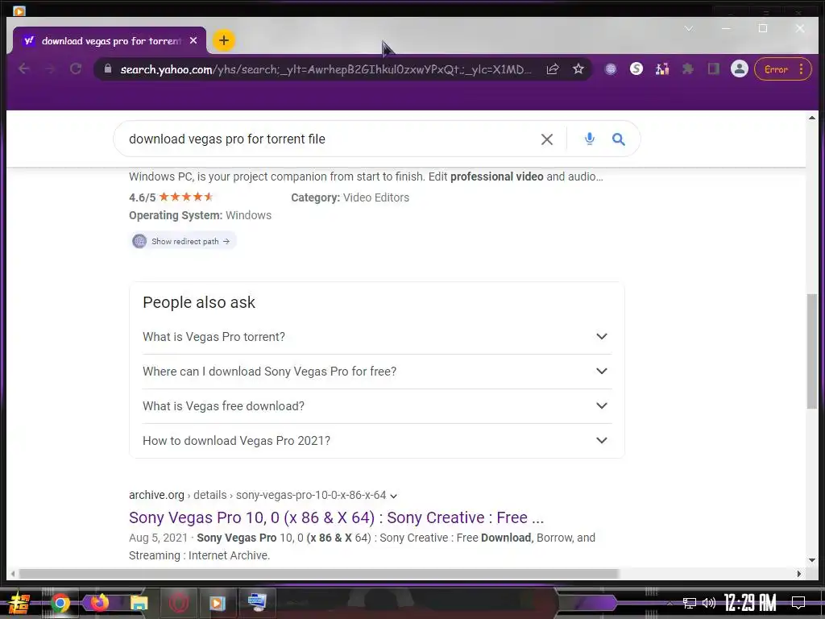Click the scroll up arrow on vertical scrollbar
Screen dimensions: 825x619
[x=812, y=118]
